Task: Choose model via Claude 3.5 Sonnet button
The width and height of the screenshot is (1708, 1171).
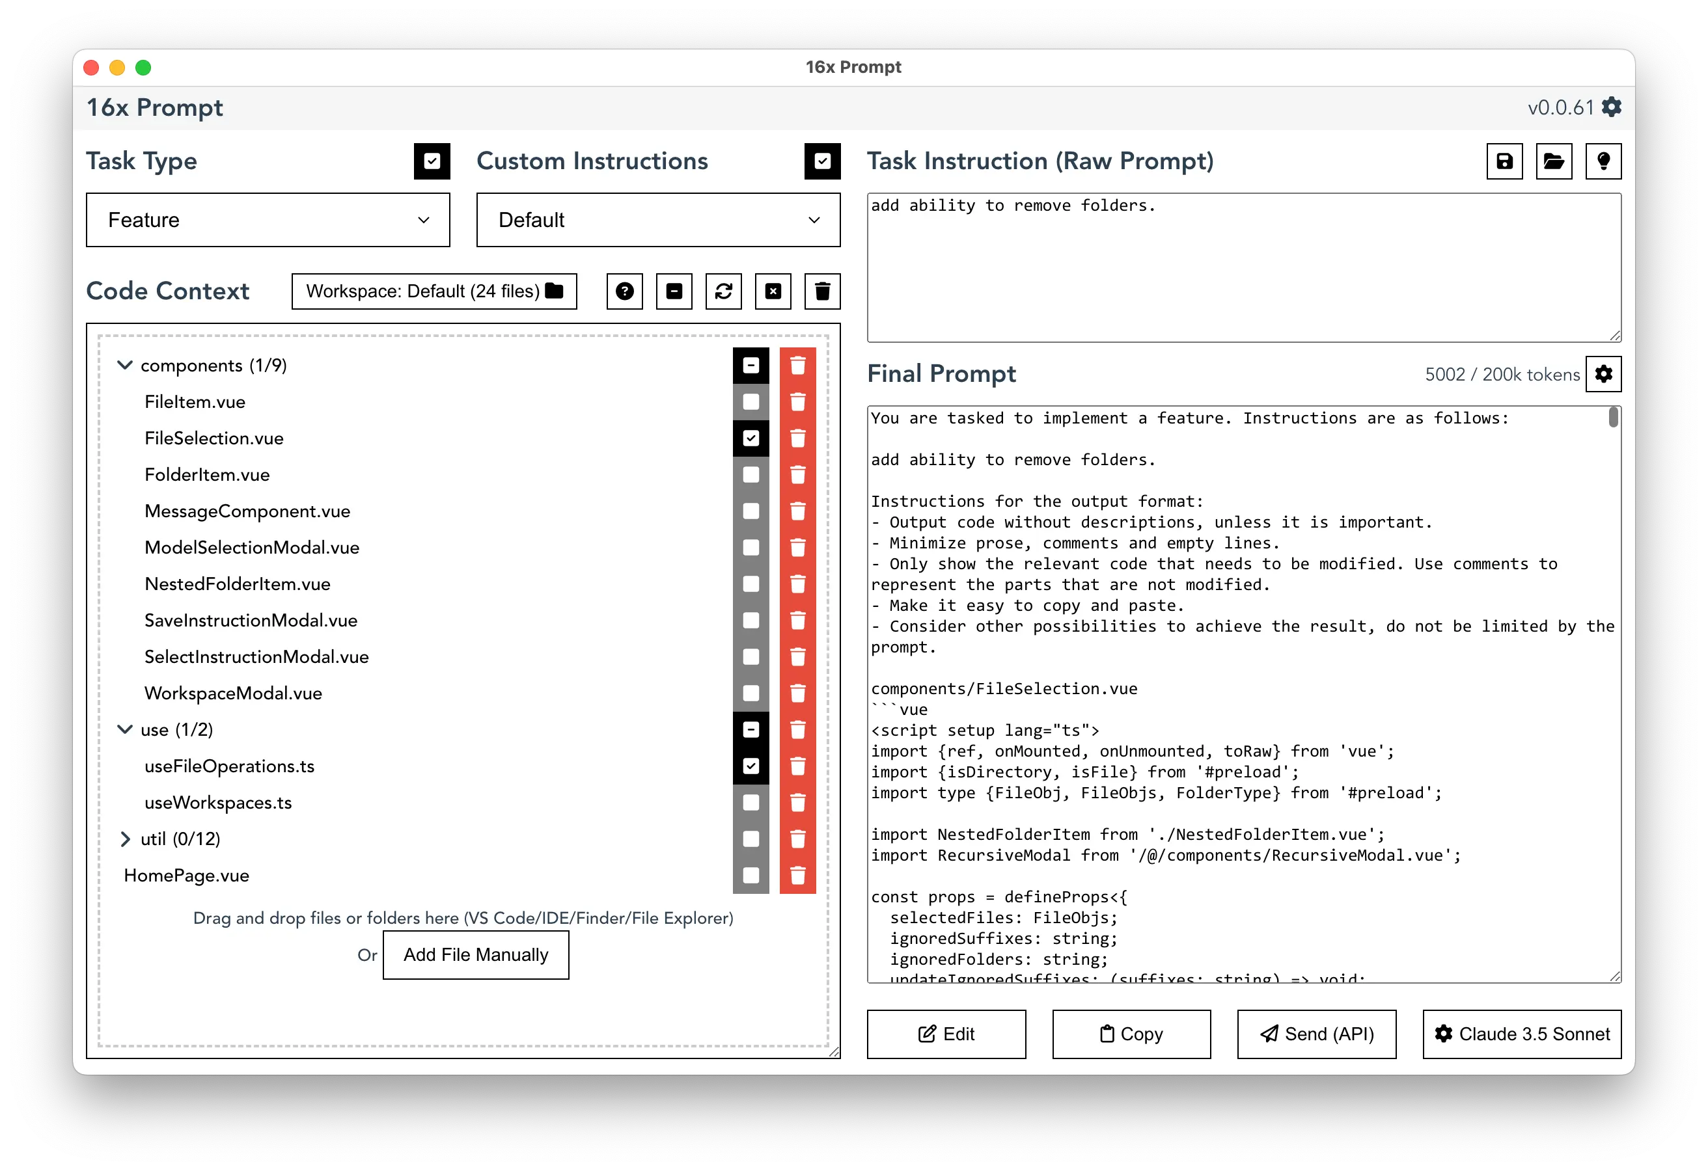Action: (1522, 1034)
